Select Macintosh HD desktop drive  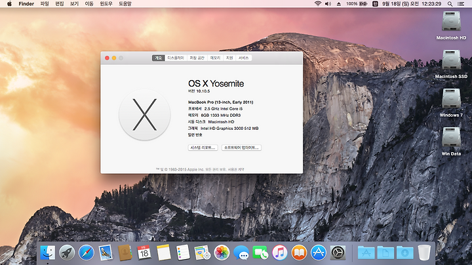click(x=451, y=21)
